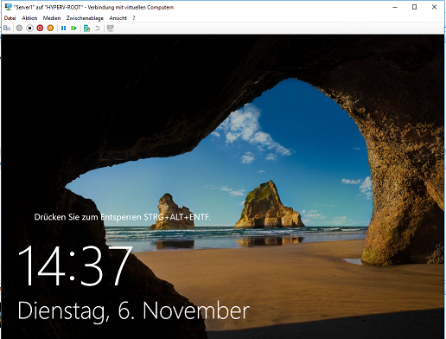Turn off the VM with stop icon
The width and height of the screenshot is (446, 339).
(29, 28)
